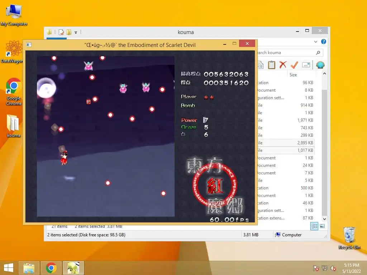
Task: Click the red P power item in game
Action: click(x=89, y=102)
